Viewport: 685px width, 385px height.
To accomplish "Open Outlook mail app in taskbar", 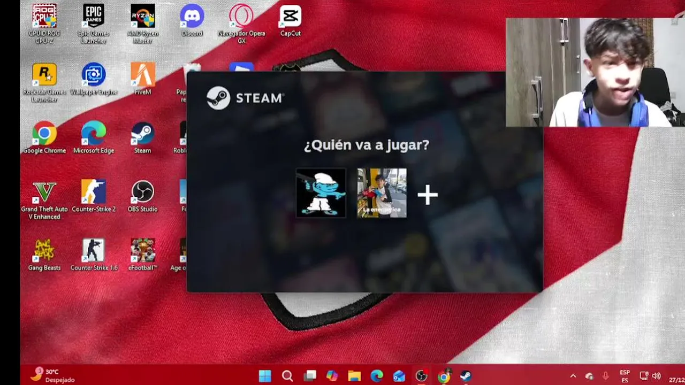I will tap(399, 376).
